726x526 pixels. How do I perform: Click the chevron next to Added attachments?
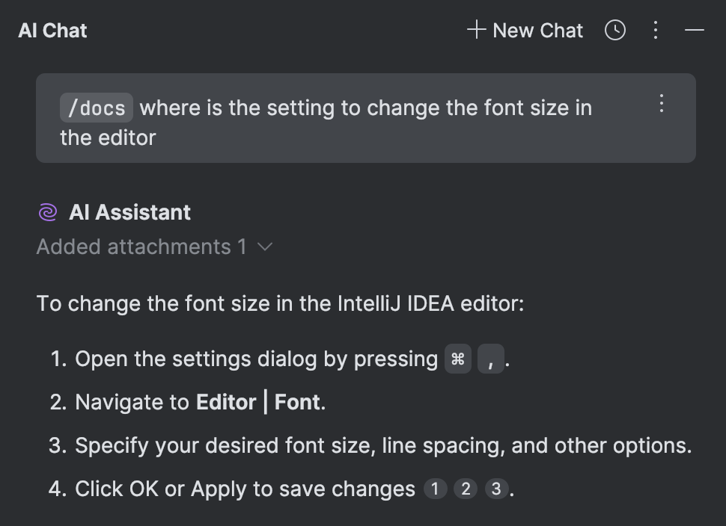coord(266,247)
